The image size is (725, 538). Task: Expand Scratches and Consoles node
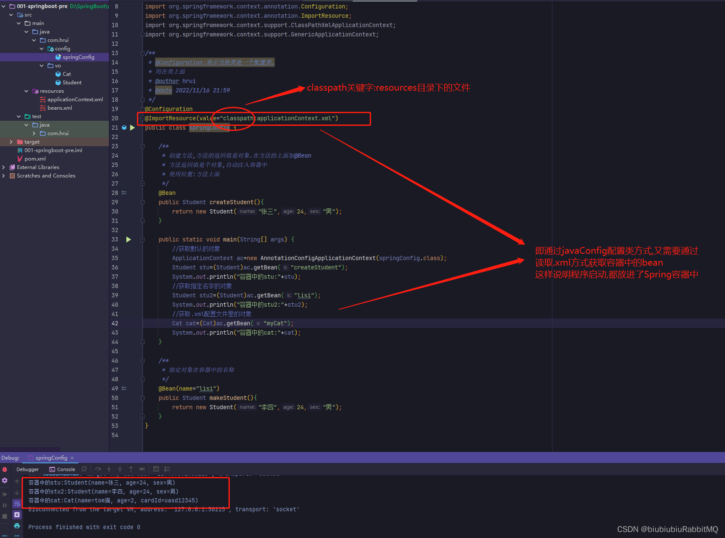coord(3,176)
